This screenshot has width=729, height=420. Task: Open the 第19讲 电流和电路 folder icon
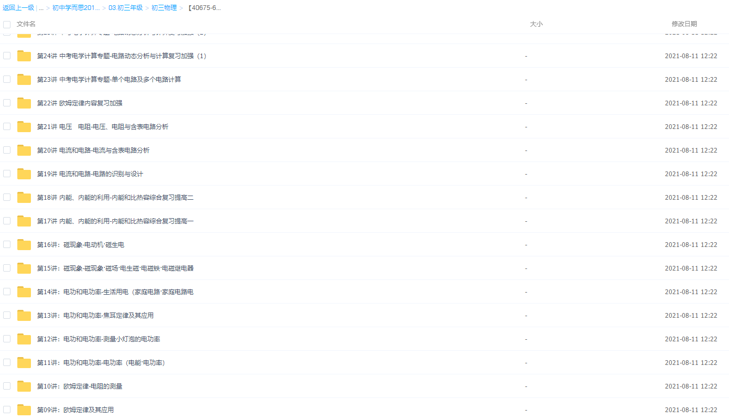(x=24, y=174)
